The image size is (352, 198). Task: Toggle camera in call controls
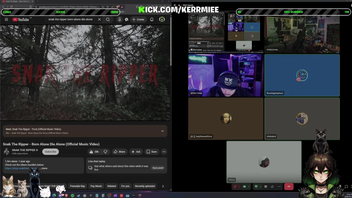coord(244,186)
